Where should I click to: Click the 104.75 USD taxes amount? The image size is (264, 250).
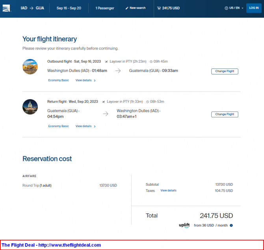pos(224,191)
